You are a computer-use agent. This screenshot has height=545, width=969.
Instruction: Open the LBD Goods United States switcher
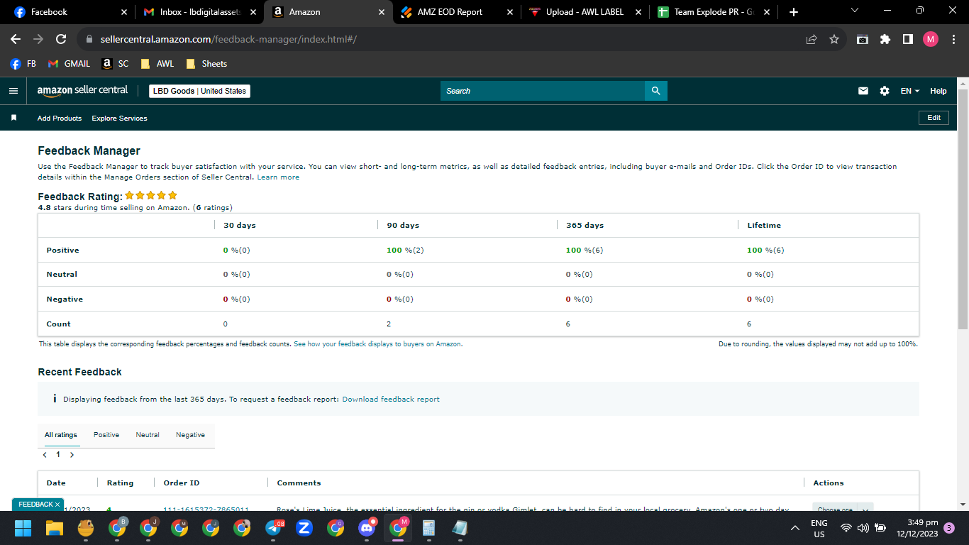[199, 91]
